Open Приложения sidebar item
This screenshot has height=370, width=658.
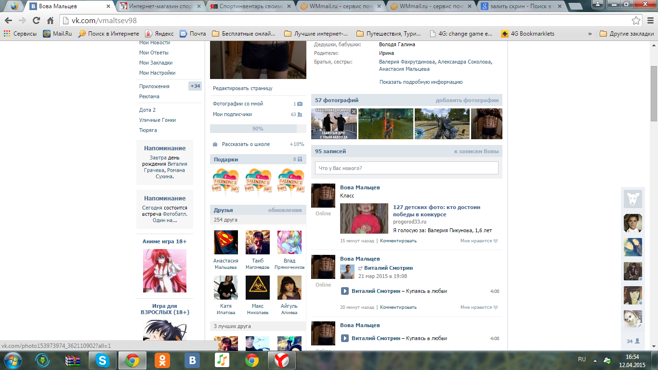pyautogui.click(x=154, y=86)
